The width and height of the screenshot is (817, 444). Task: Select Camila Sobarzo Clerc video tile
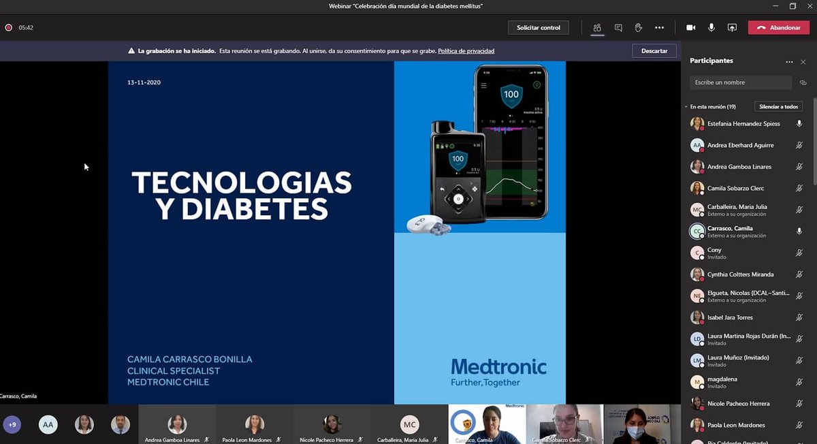[x=564, y=424]
